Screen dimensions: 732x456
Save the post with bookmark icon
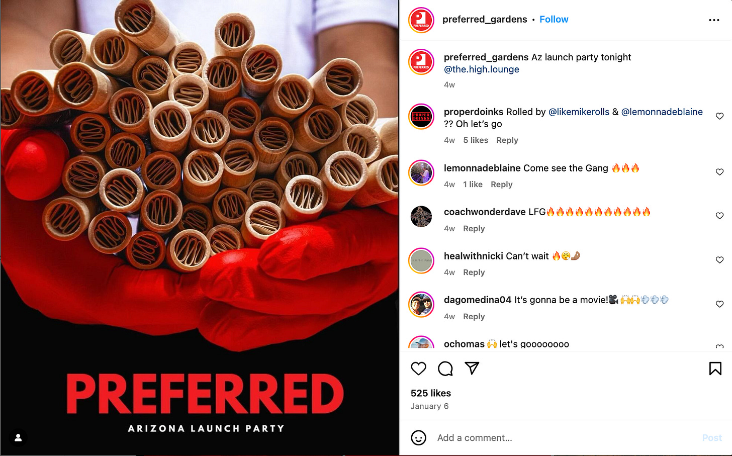715,369
